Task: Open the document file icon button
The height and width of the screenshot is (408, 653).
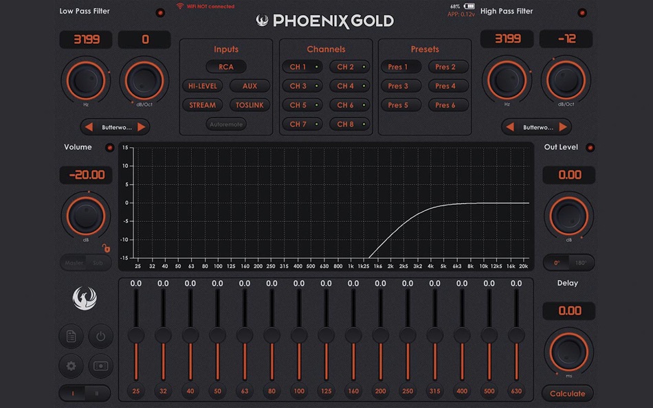Action: tap(71, 336)
